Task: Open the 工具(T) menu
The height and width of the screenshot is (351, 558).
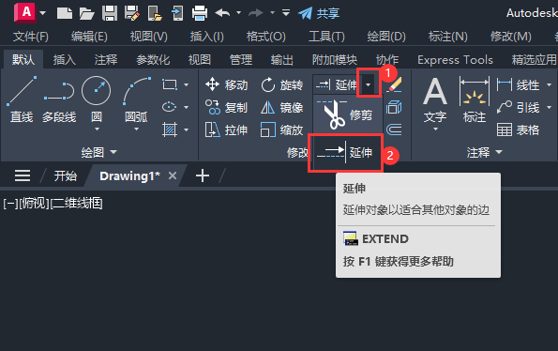Action: point(326,37)
